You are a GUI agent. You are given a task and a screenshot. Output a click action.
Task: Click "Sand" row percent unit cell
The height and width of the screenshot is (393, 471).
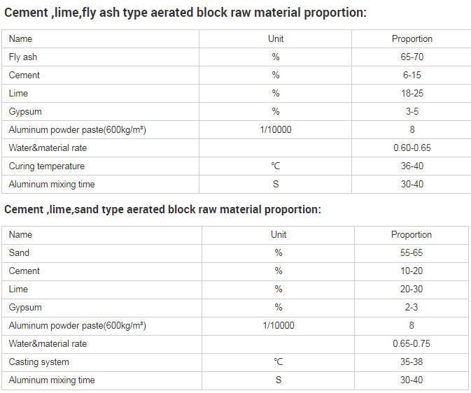278,253
